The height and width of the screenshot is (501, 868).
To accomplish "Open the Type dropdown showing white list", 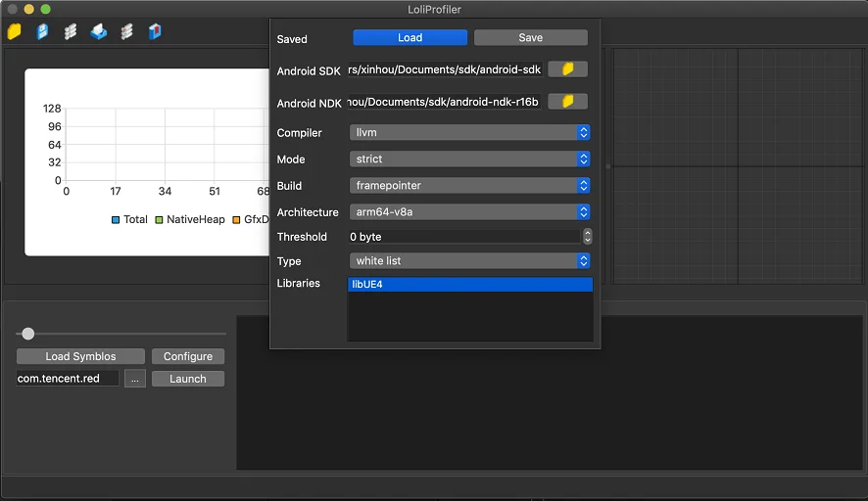I will click(469, 260).
